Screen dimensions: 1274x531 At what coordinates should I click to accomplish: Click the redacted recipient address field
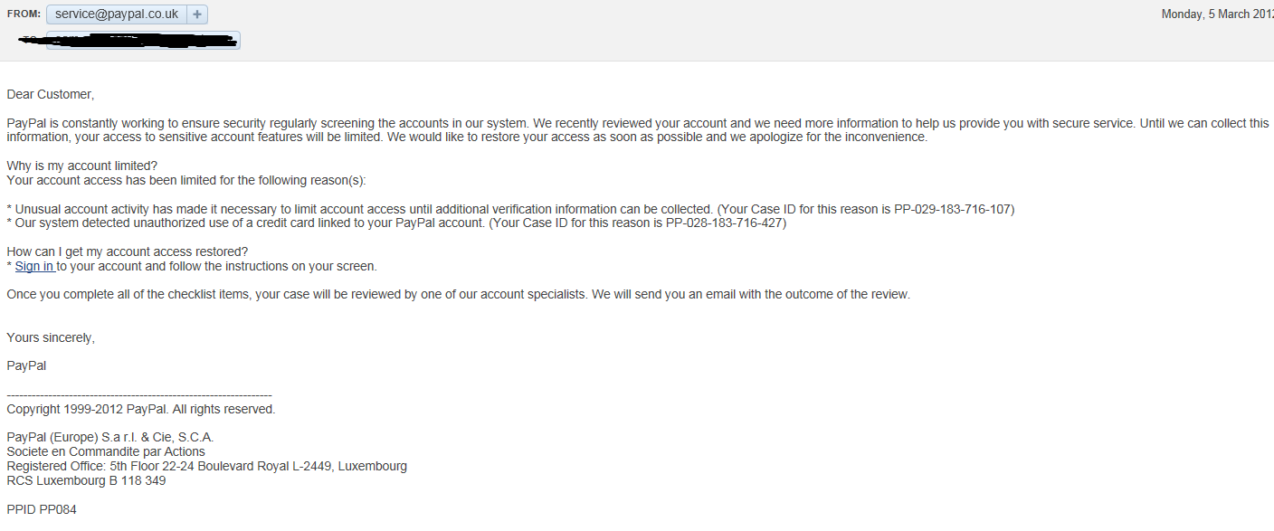click(143, 40)
